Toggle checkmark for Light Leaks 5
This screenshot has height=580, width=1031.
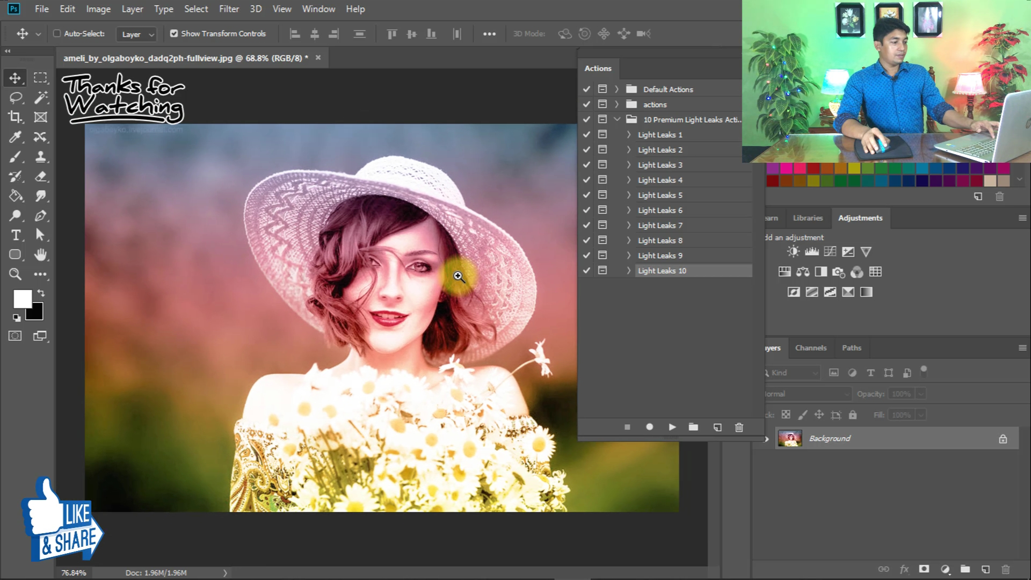point(586,195)
